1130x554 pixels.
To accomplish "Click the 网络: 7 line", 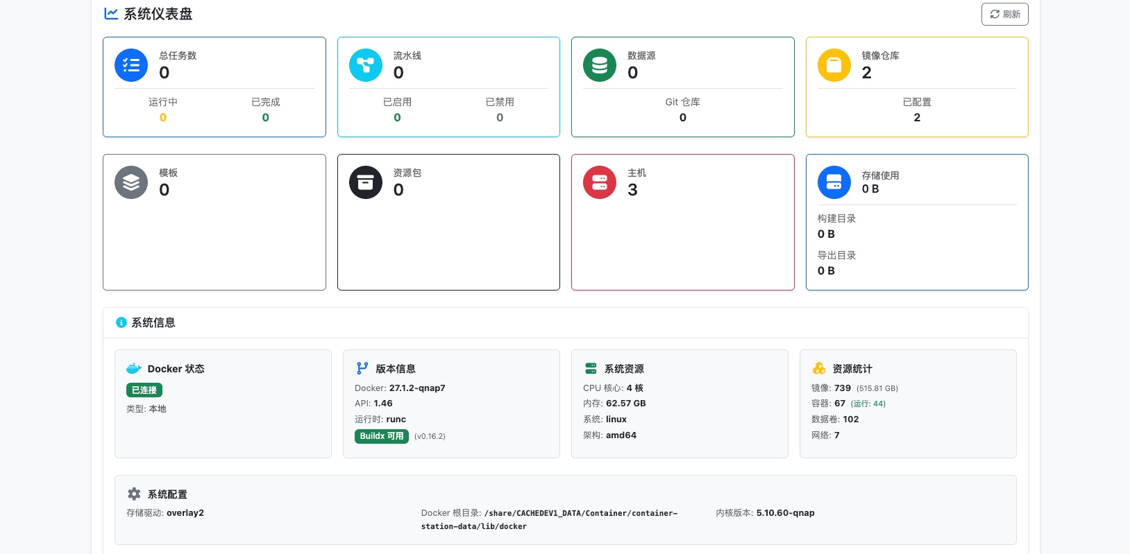I will pyautogui.click(x=825, y=435).
